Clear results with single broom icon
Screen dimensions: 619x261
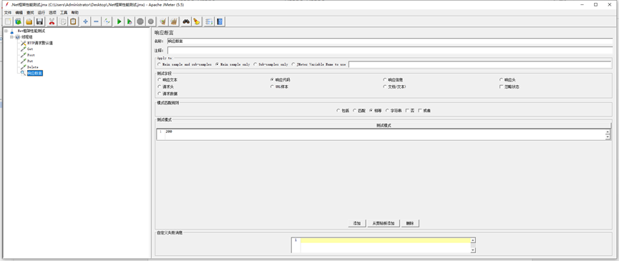162,21
